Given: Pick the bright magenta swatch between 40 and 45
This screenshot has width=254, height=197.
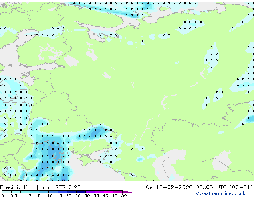Looking at the screenshot, I should click(109, 192).
